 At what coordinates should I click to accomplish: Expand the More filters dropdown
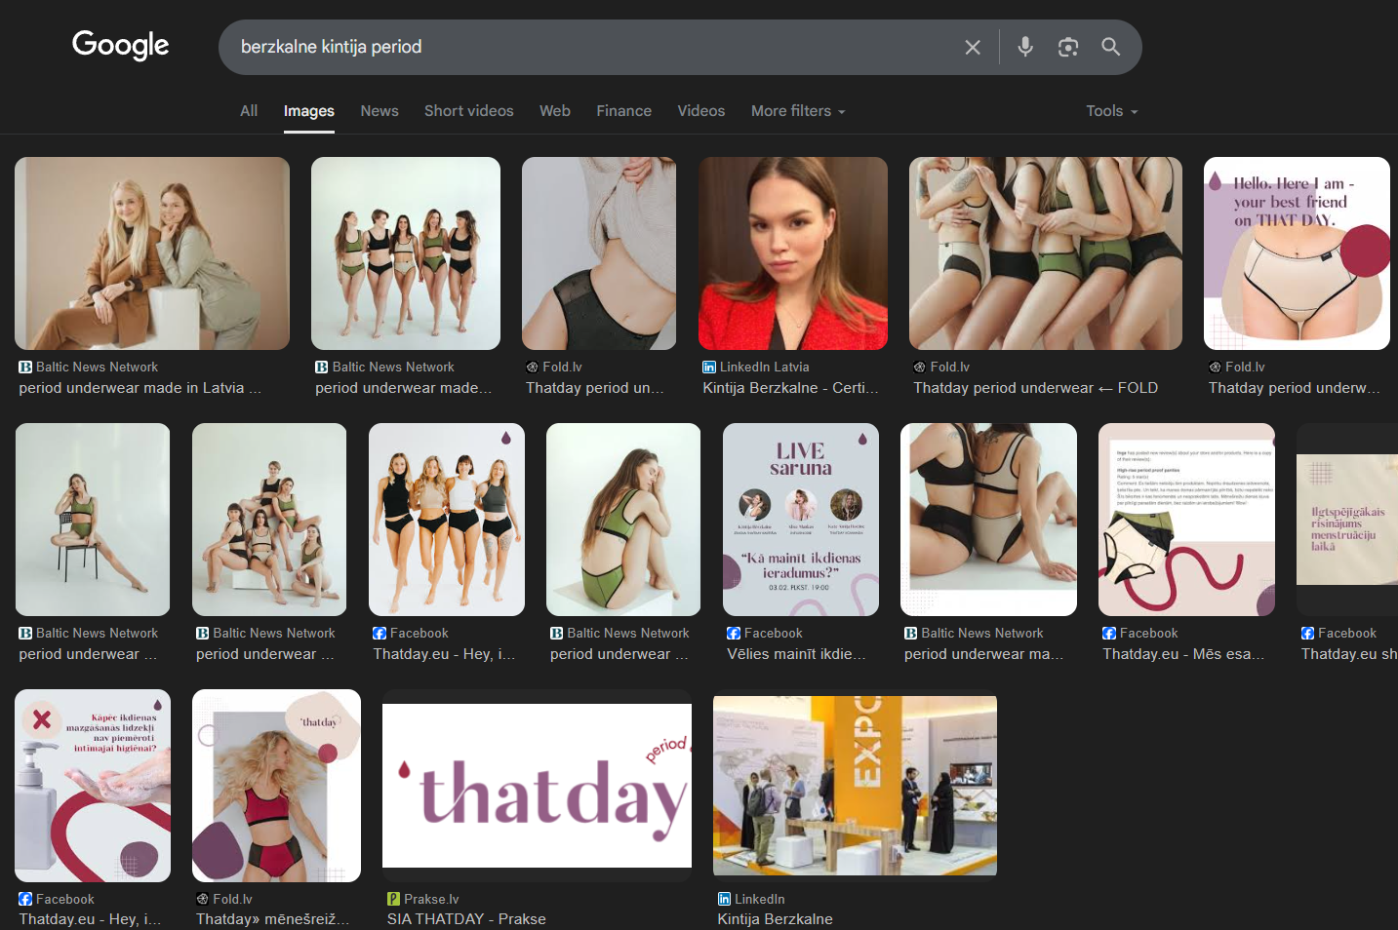pos(798,111)
